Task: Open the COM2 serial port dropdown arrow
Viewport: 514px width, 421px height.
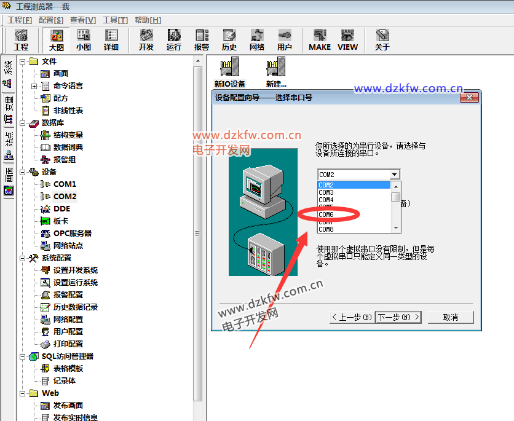Action: coord(395,175)
